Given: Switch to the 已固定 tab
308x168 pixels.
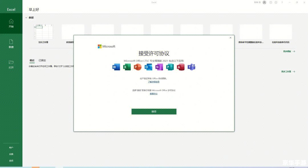Looking at the screenshot, I should click(x=42, y=60).
